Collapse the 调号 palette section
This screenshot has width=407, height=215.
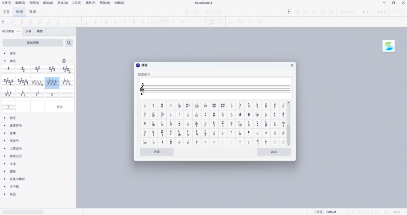(5, 61)
